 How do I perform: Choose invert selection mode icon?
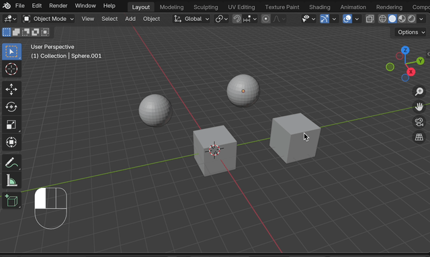point(36,32)
